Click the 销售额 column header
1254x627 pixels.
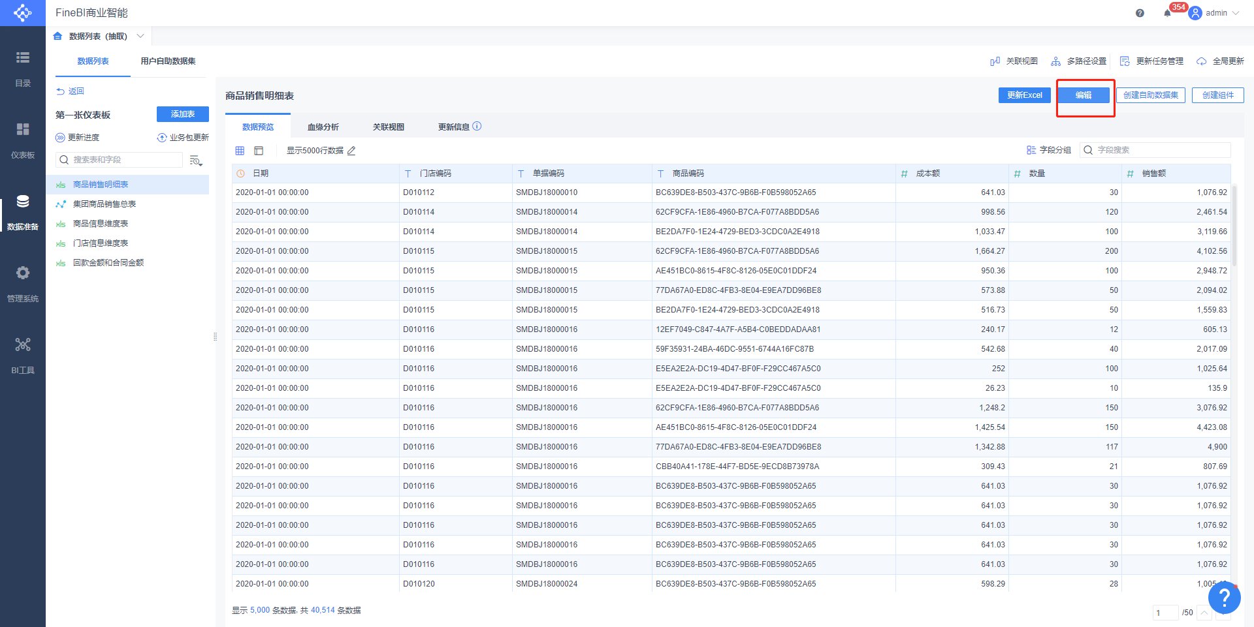coord(1176,174)
